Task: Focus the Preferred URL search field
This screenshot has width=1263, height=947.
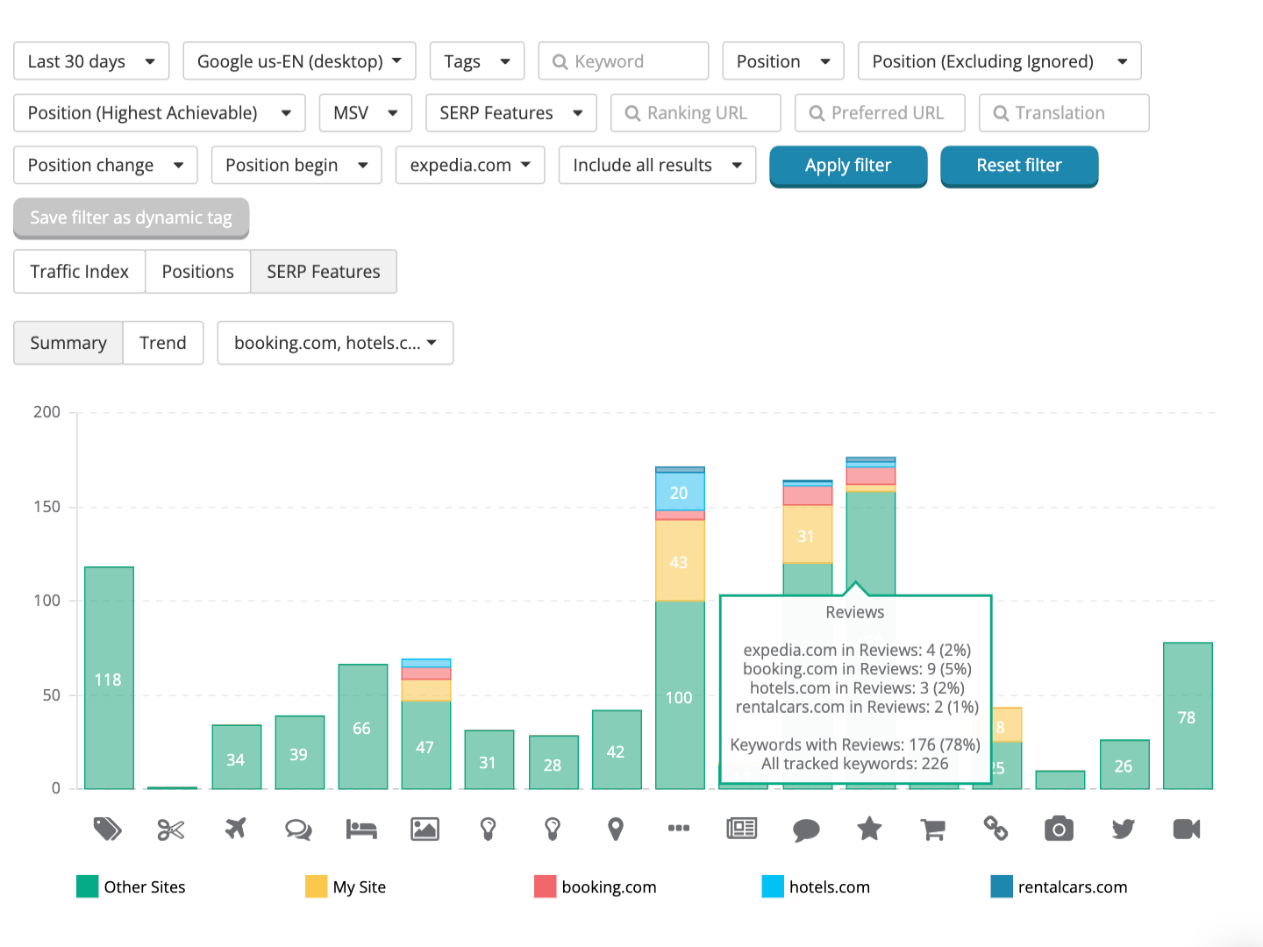Action: pos(880,113)
